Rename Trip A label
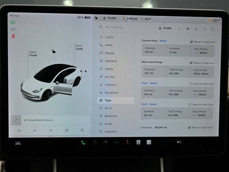 point(145,83)
